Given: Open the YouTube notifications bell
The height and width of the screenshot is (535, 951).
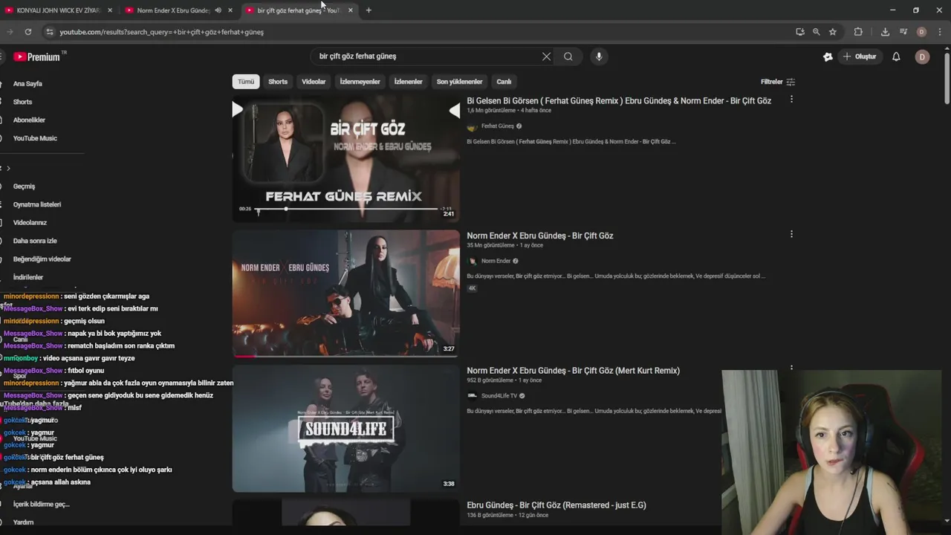Looking at the screenshot, I should coord(896,56).
